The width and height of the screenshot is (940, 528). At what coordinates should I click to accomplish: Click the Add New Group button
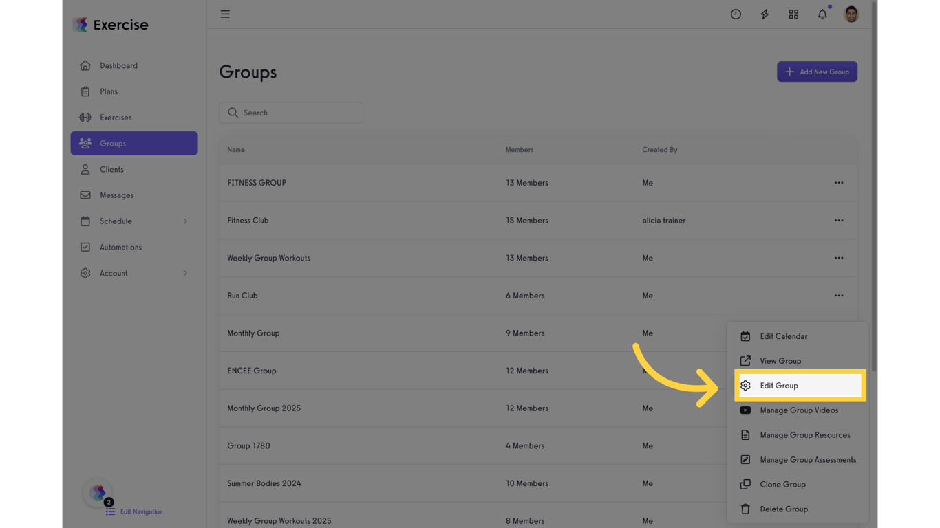pos(817,71)
